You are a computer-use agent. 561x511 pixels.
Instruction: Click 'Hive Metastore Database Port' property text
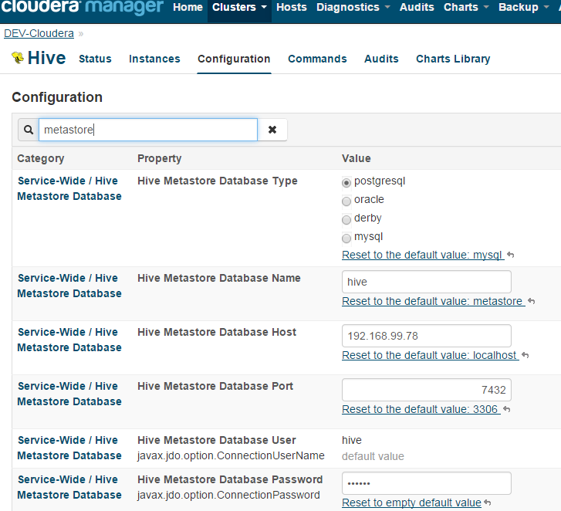pyautogui.click(x=215, y=386)
